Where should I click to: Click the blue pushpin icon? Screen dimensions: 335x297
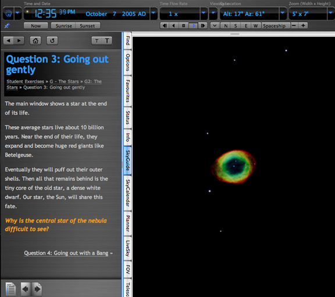[x=7, y=26]
